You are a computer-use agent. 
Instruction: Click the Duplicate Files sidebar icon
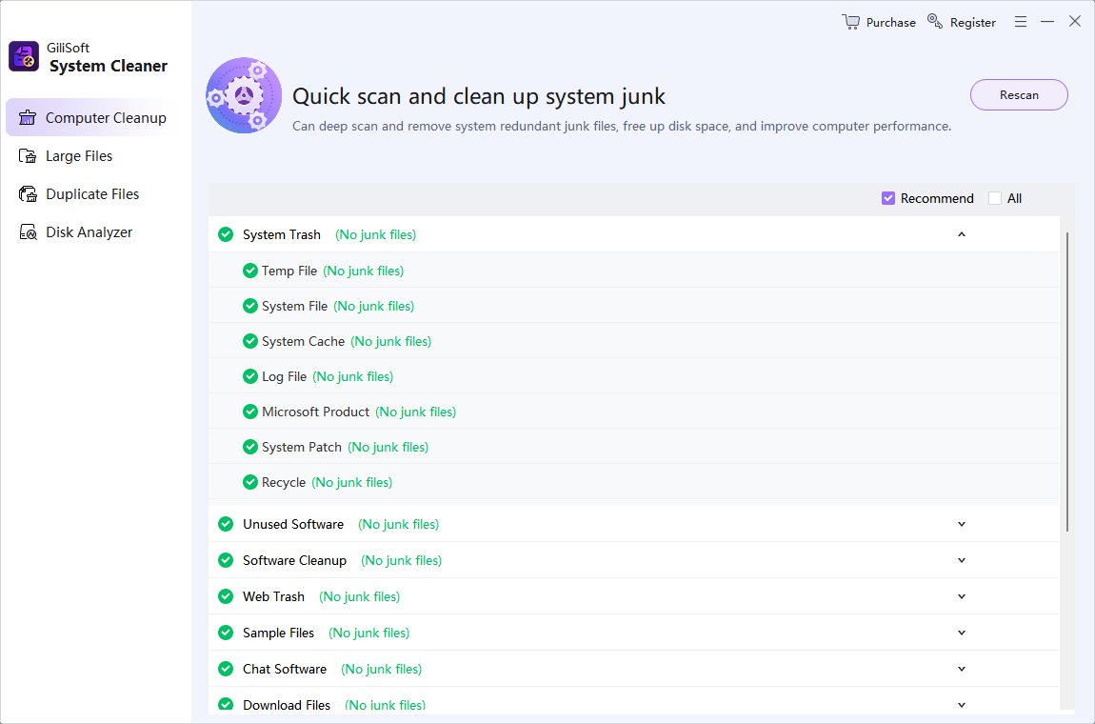click(x=28, y=194)
